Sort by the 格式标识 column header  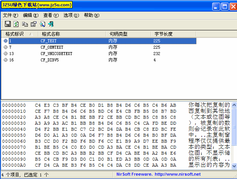click(x=20, y=34)
